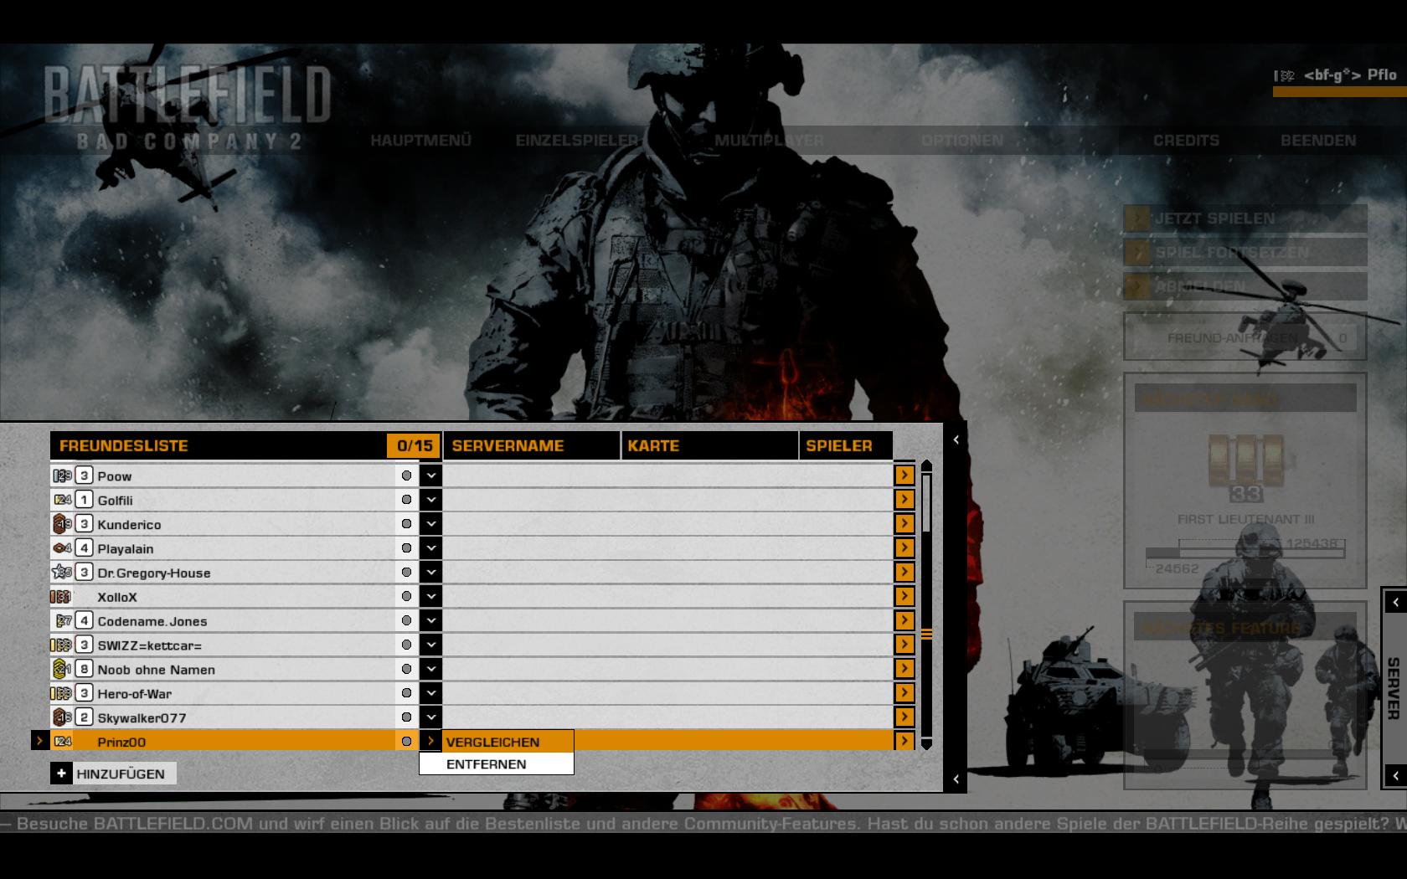
Task: Sort list by Servername header
Action: [x=532, y=445]
